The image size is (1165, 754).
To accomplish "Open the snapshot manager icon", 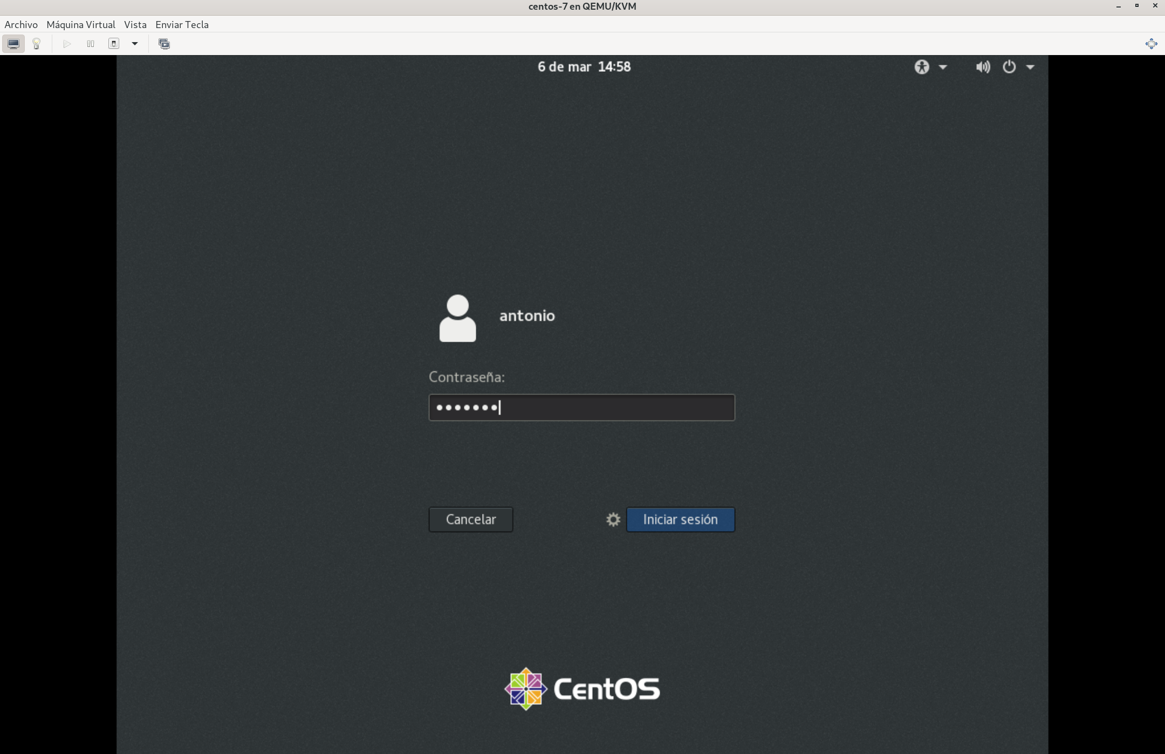I will [x=164, y=44].
